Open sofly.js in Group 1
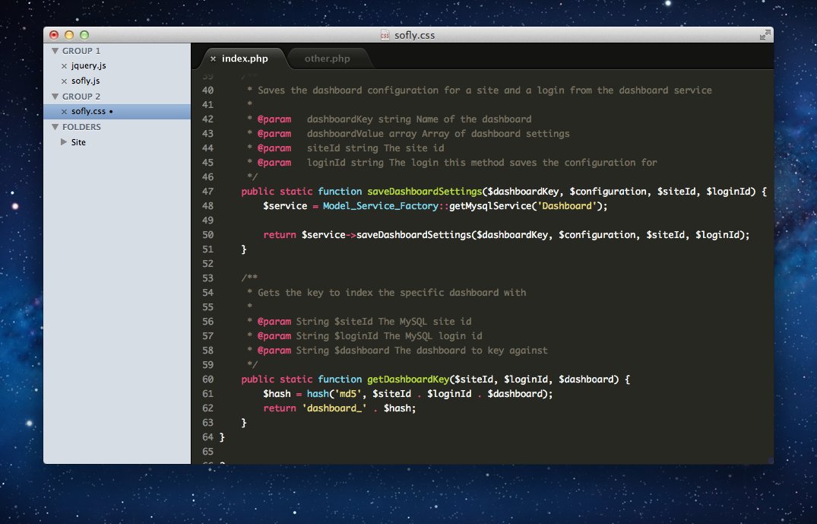Image resolution: width=817 pixels, height=524 pixels. [x=85, y=81]
